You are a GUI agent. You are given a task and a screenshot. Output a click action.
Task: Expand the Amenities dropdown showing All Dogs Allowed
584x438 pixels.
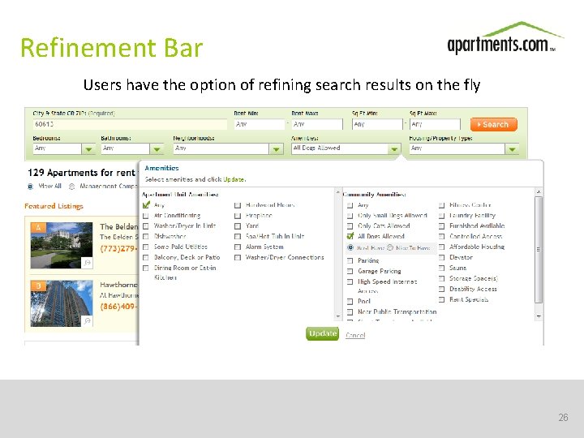coord(393,149)
